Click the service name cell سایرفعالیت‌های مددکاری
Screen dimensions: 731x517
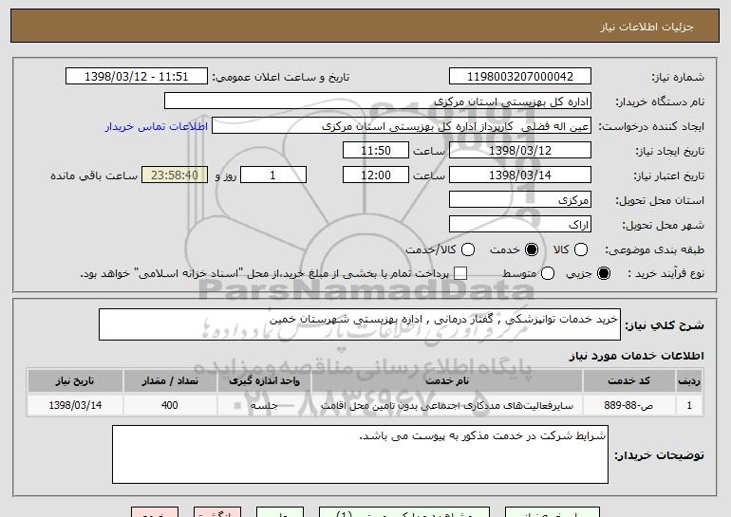[446, 405]
